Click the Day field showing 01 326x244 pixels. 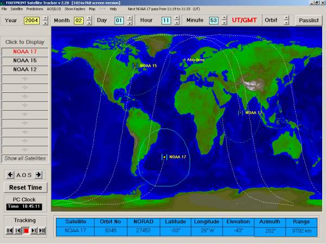[x=119, y=21]
